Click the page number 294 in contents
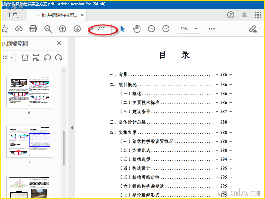Screen dimensions: 265x199 pyautogui.click(x=224, y=159)
